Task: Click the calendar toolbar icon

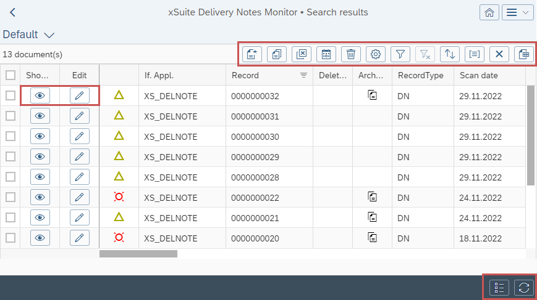Action: [326, 54]
